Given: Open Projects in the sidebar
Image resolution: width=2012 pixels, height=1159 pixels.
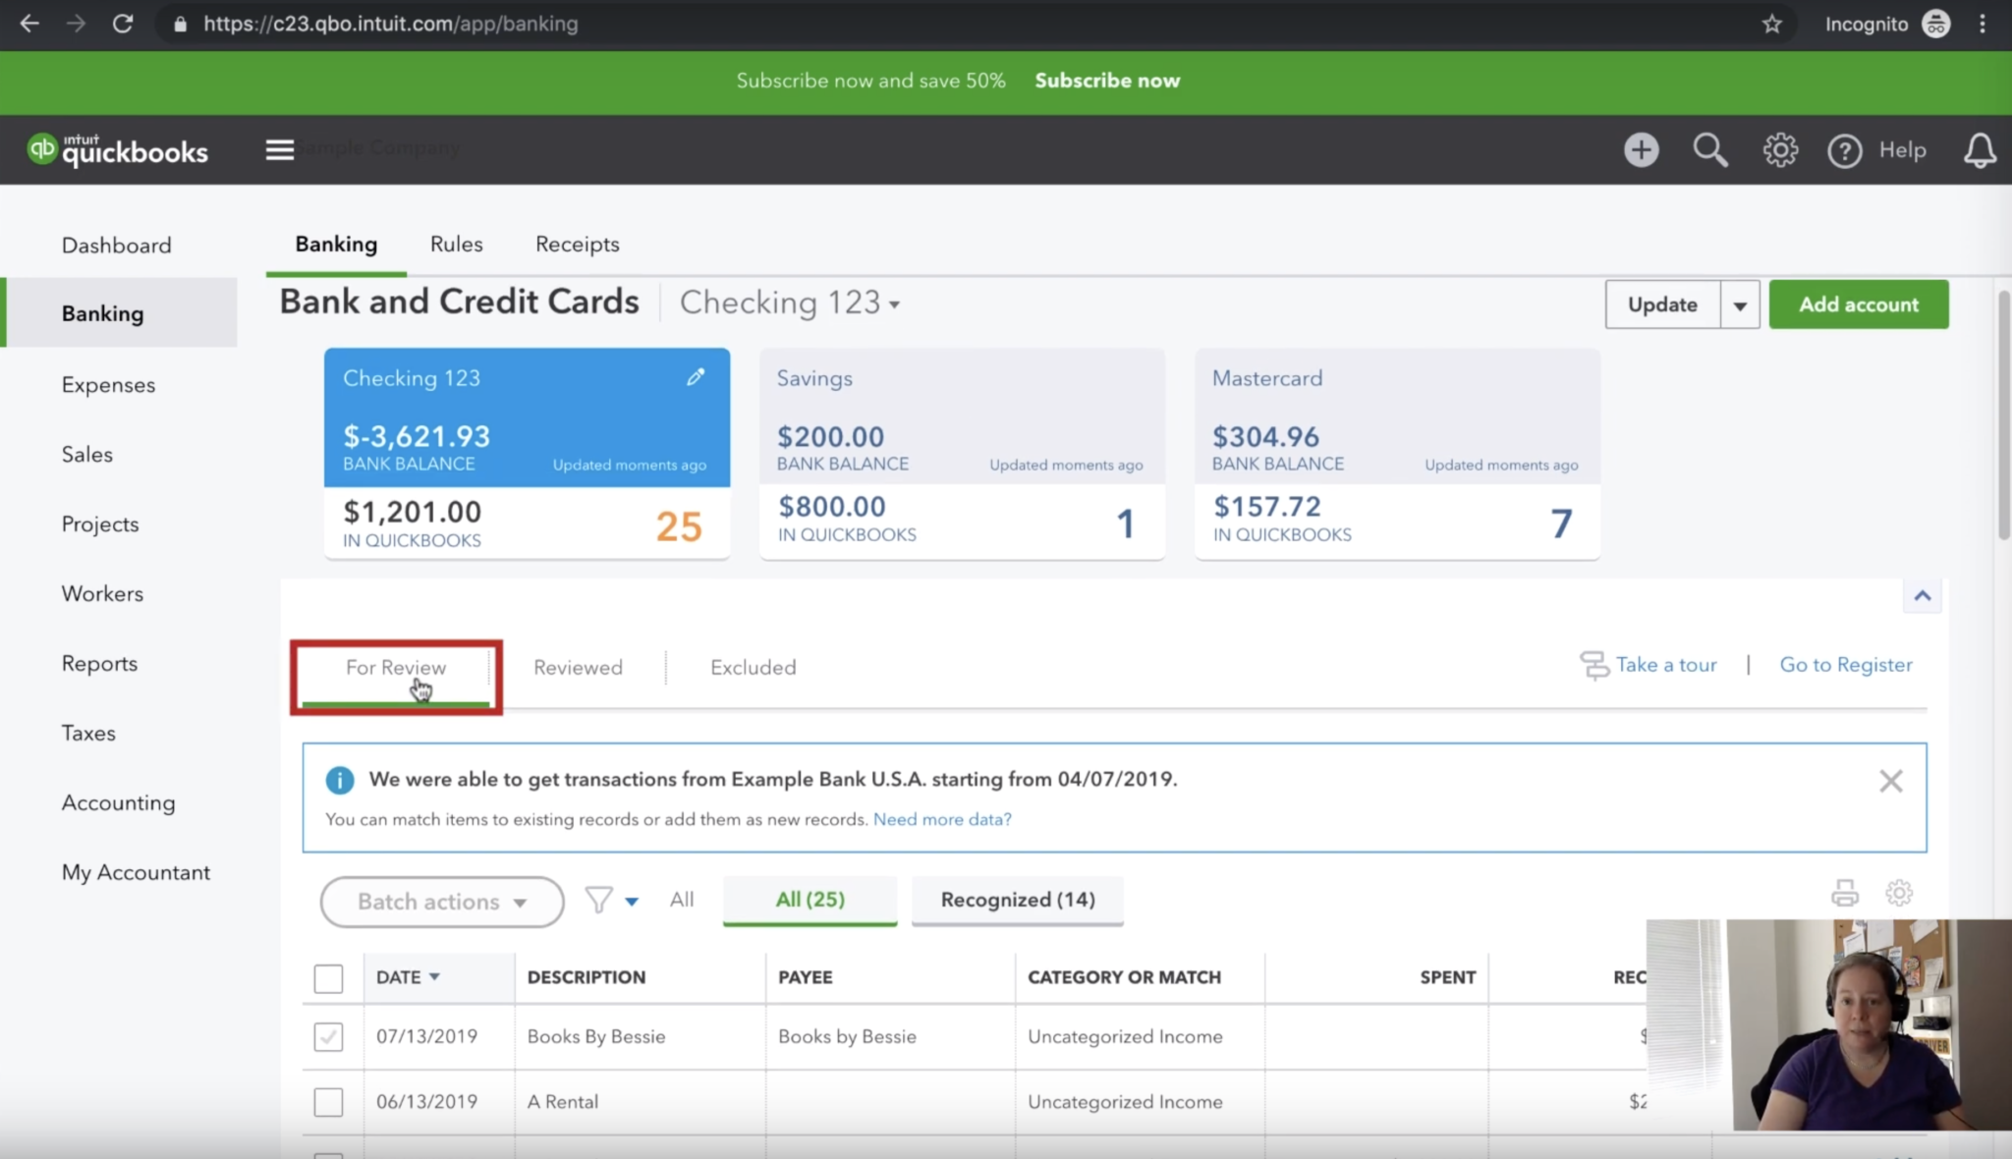Looking at the screenshot, I should click(x=99, y=524).
